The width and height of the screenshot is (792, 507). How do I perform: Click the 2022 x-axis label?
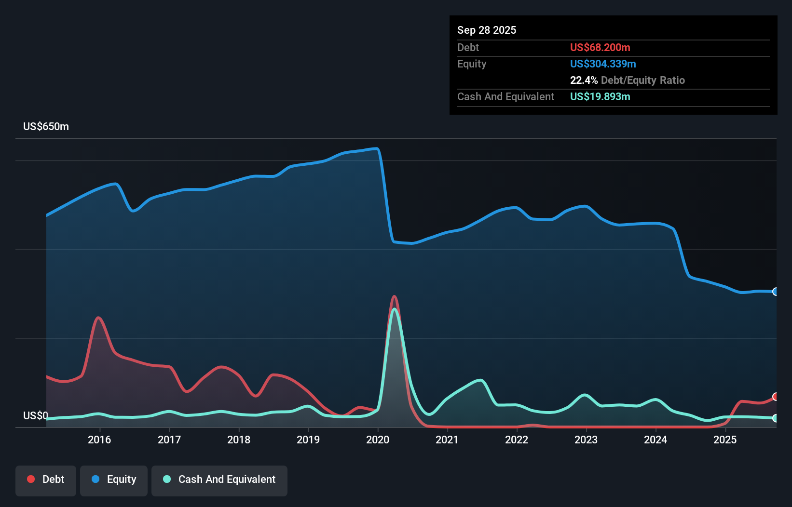click(517, 440)
